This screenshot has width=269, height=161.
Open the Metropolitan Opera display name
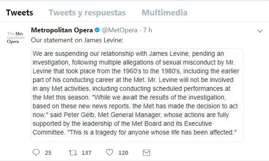tap(62, 30)
